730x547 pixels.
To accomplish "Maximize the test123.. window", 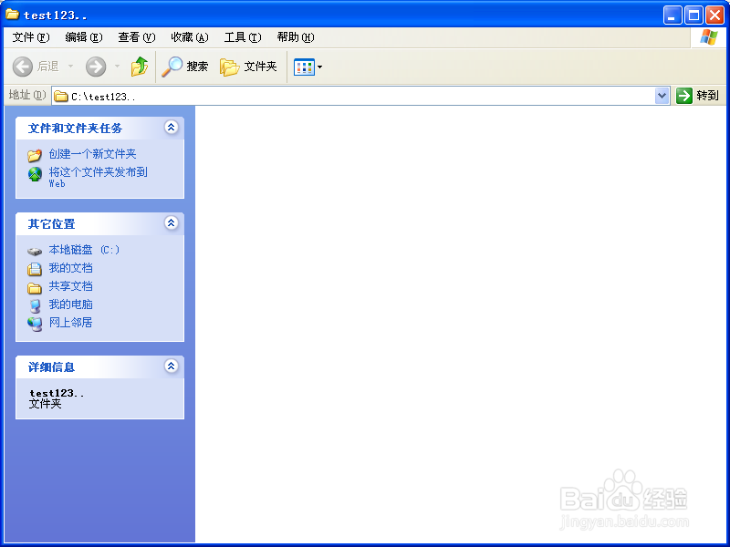I will (x=693, y=15).
